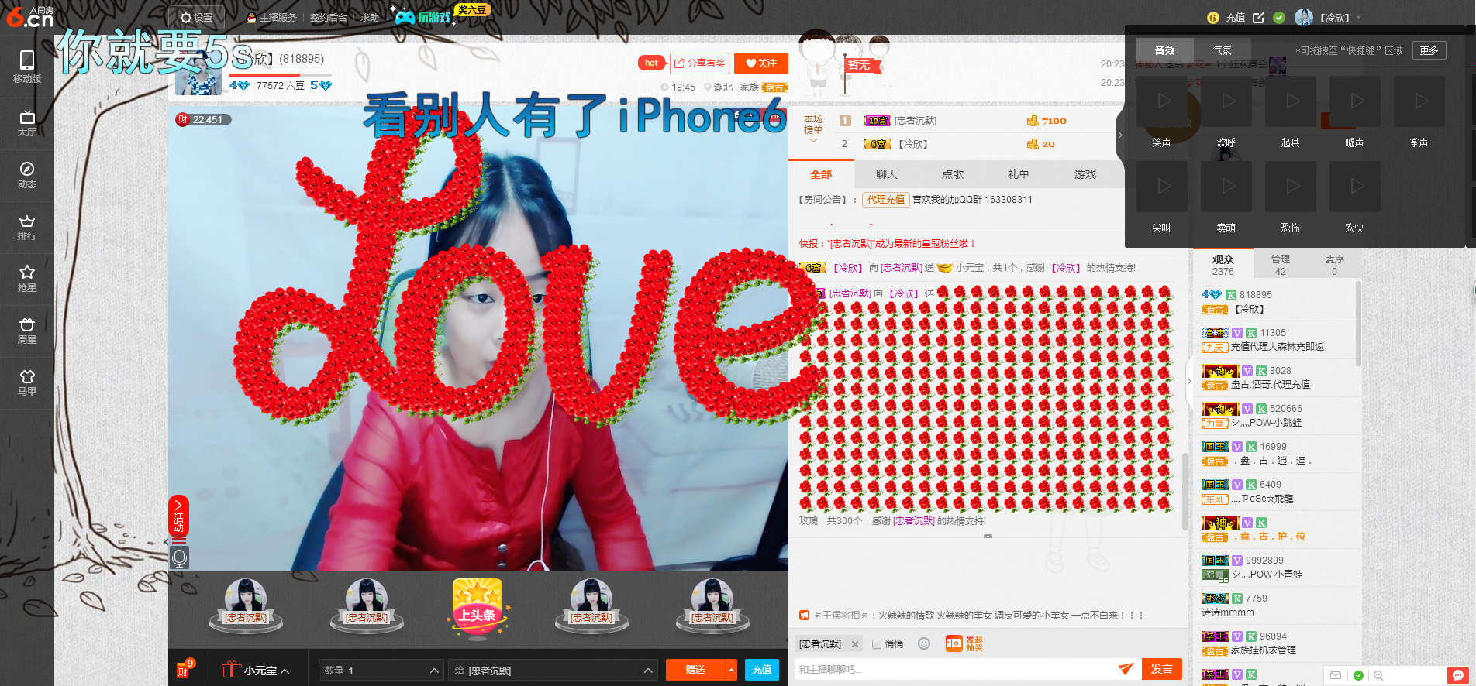Click the 6.cn site logo
Screen dimensions: 1476x686
click(29, 16)
